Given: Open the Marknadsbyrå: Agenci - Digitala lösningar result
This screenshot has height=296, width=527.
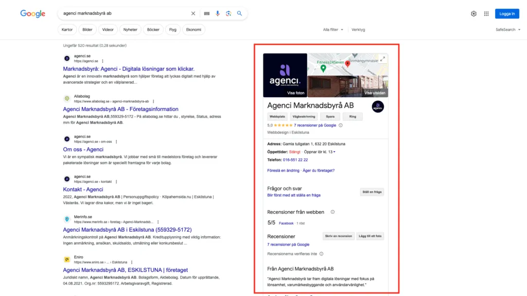Looking at the screenshot, I should (x=129, y=69).
